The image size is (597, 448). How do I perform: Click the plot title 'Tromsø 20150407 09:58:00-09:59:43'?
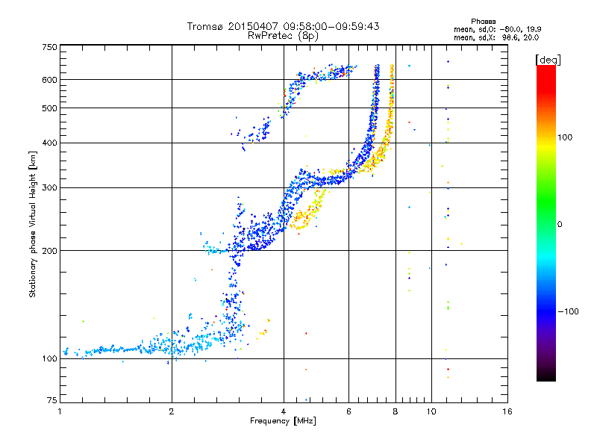point(283,26)
